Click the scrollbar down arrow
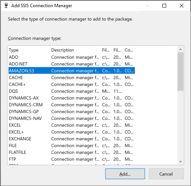The height and width of the screenshot is (186, 191). [180, 161]
